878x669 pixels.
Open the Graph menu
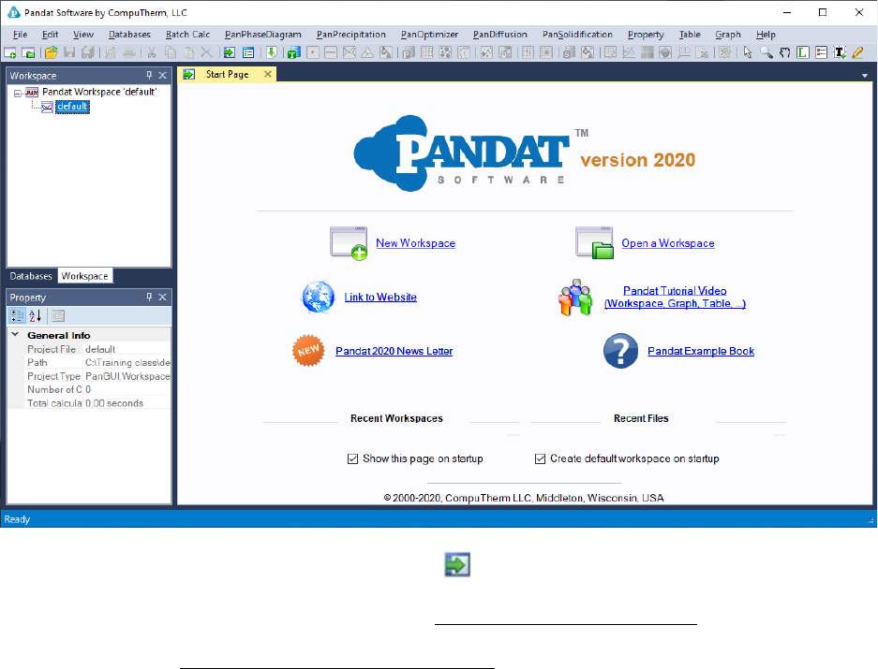coord(728,34)
